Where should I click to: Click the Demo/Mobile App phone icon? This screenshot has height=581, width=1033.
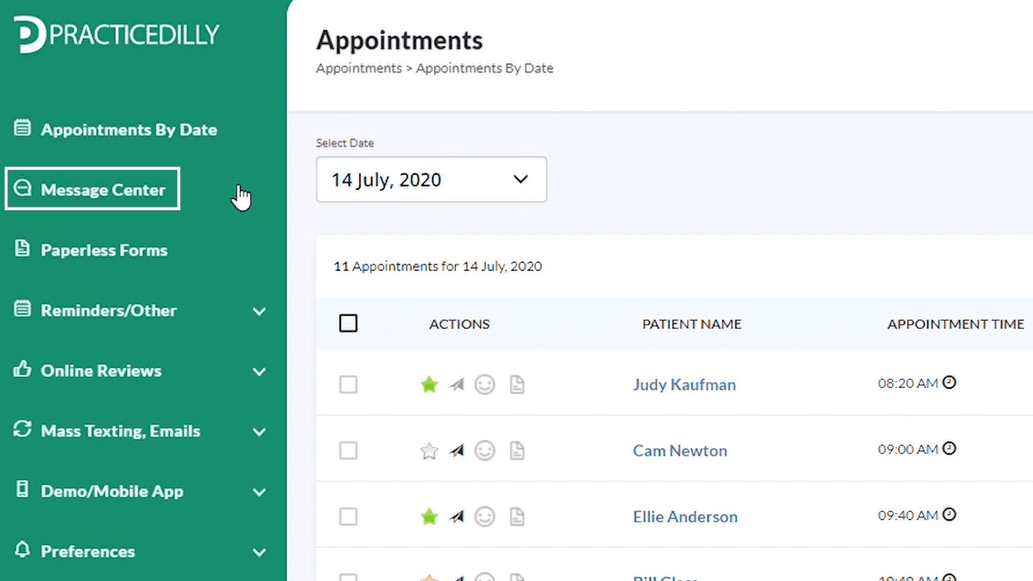click(x=22, y=490)
